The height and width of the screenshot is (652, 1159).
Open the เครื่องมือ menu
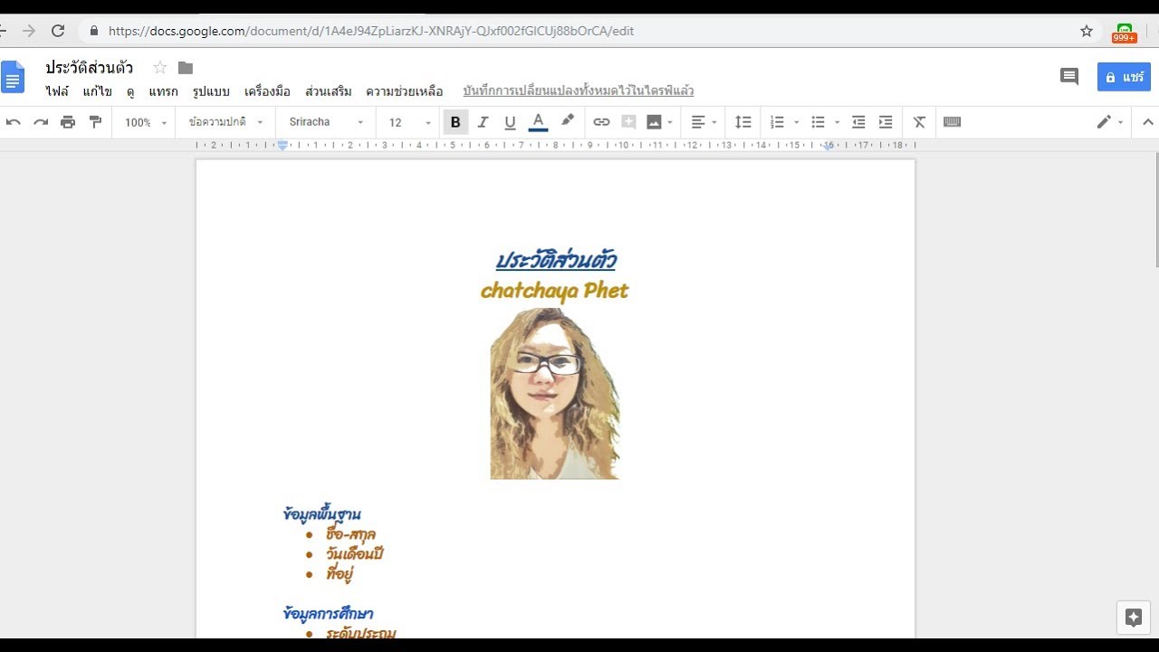(x=267, y=91)
